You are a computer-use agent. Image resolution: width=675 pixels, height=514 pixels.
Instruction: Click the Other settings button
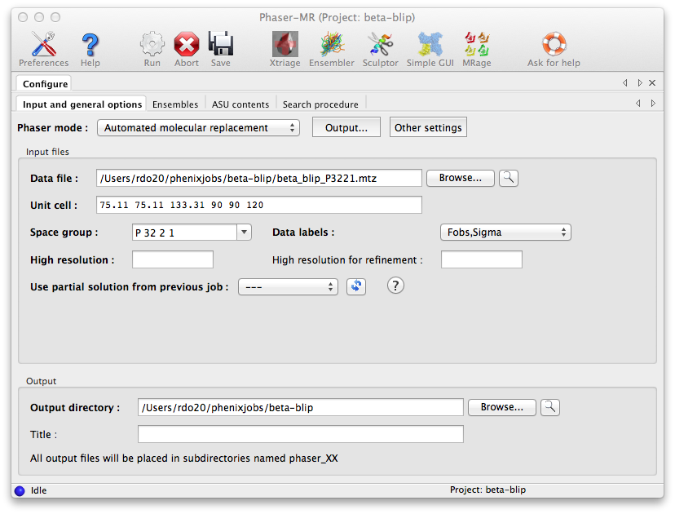[x=428, y=128]
